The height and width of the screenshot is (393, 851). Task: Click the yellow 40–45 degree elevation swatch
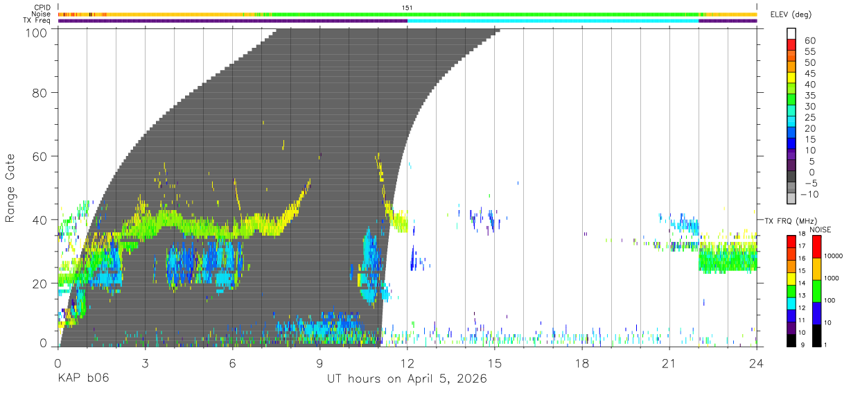pyautogui.click(x=791, y=79)
